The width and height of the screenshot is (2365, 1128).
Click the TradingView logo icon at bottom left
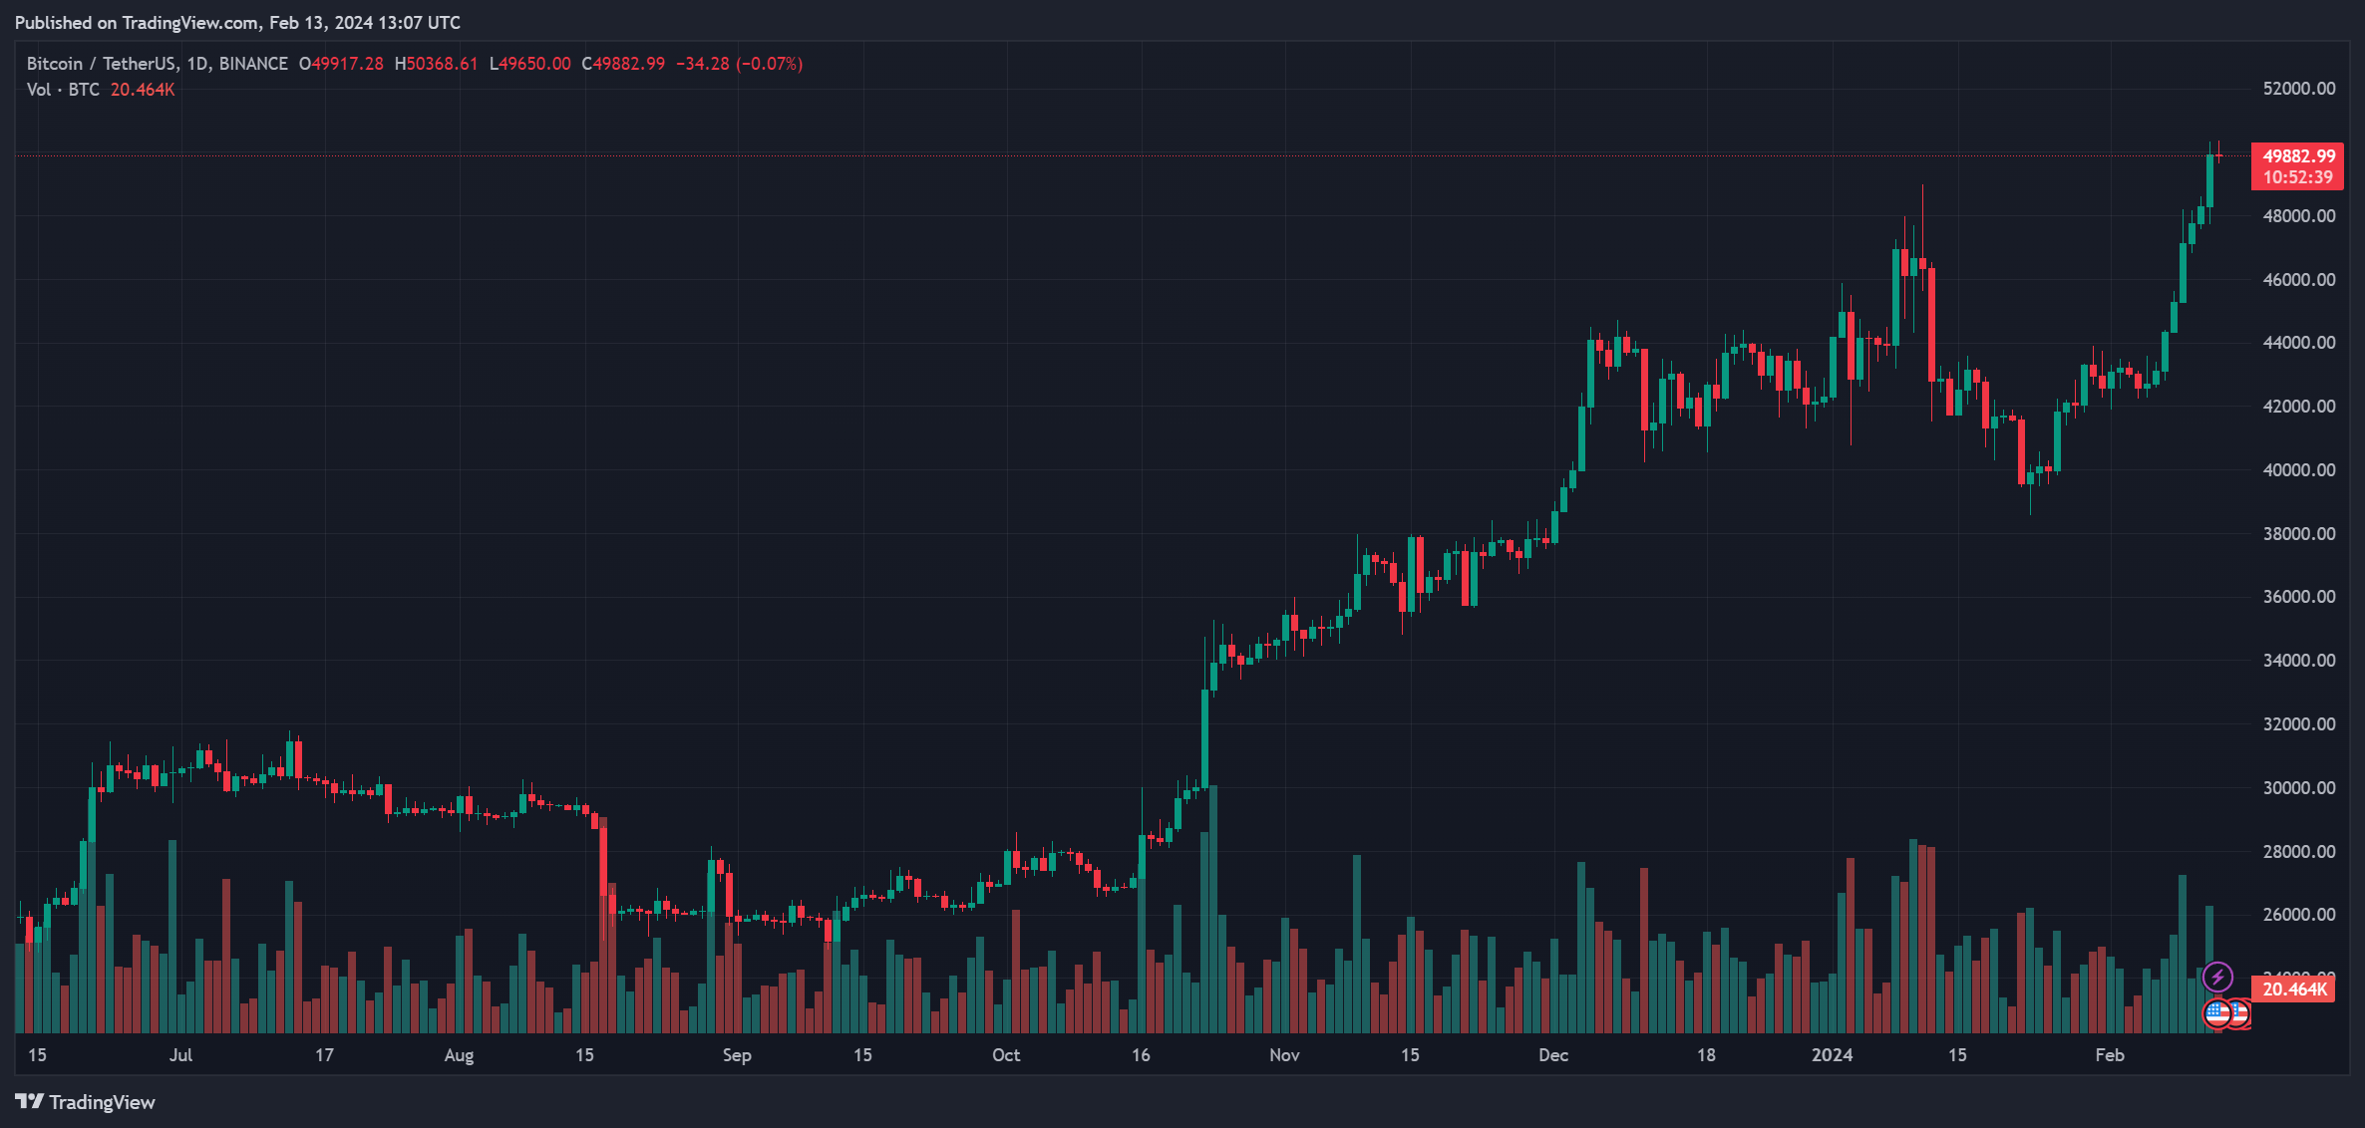30,1101
